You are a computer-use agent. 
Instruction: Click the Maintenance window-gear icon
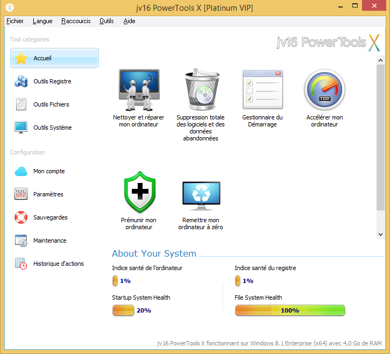(x=21, y=240)
